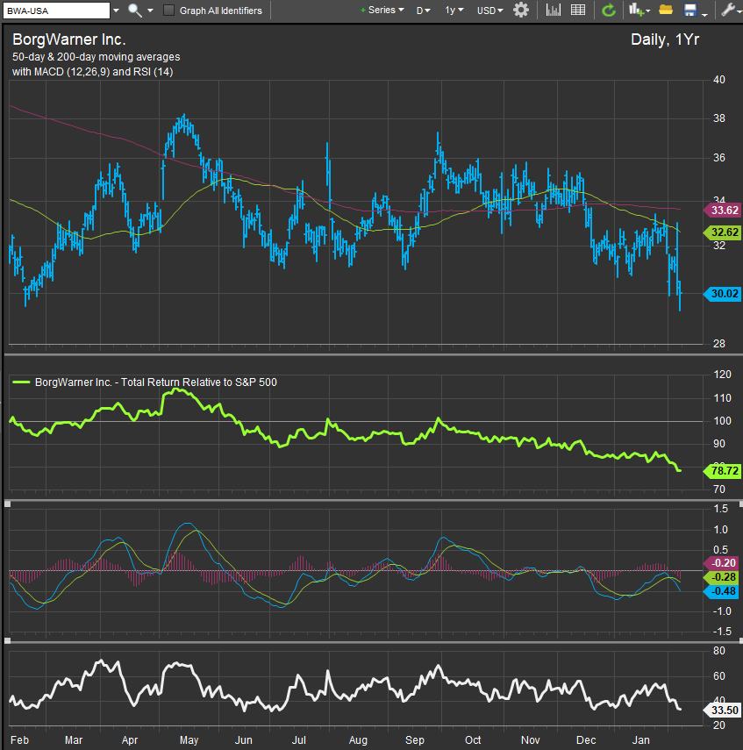
Task: Click the left handle above the RSI panel
Action: coord(7,640)
